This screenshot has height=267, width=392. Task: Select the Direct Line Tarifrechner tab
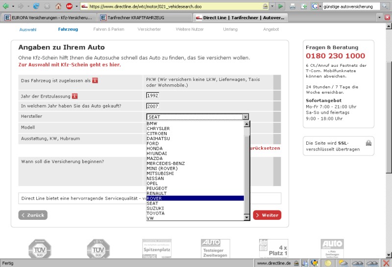[240, 18]
